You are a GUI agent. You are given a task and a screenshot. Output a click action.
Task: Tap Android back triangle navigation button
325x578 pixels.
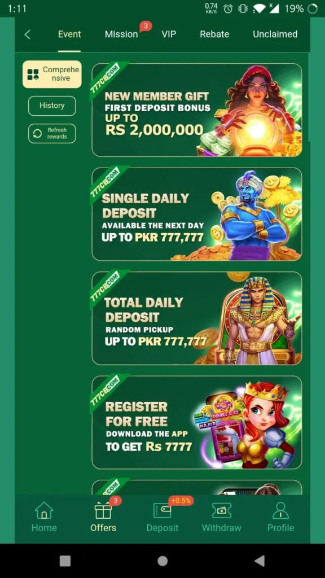pyautogui.click(x=260, y=561)
